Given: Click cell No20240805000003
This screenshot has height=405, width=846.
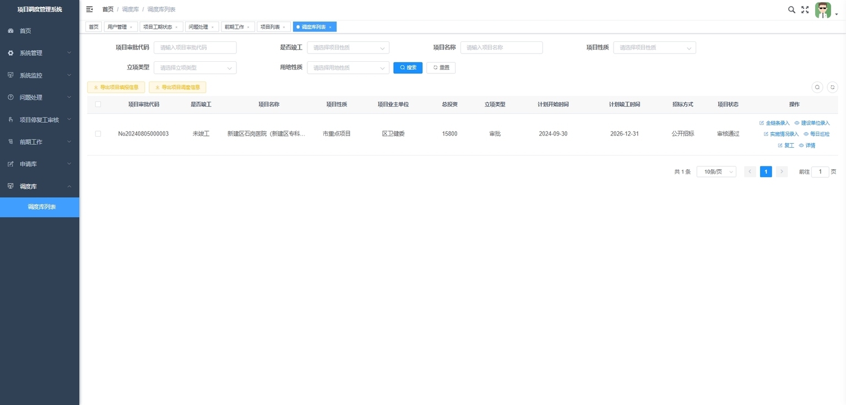Looking at the screenshot, I should pyautogui.click(x=143, y=134).
